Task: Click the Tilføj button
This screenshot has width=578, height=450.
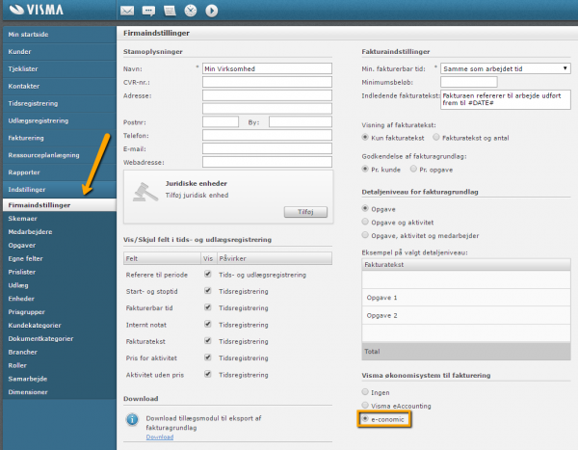Action: click(305, 212)
